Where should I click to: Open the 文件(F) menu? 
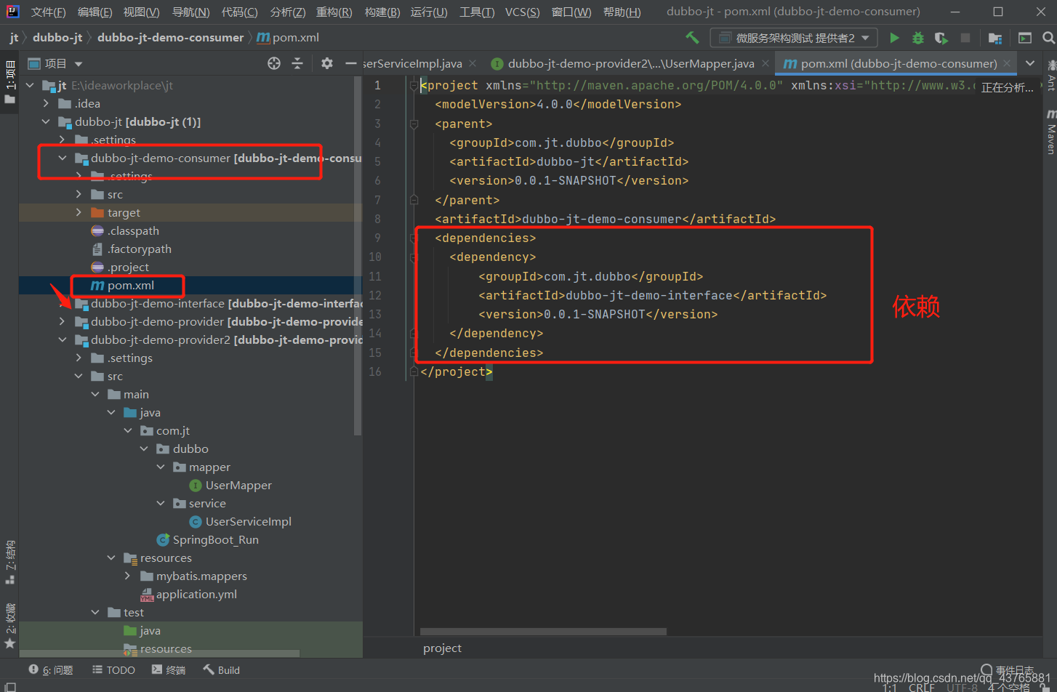(x=49, y=12)
